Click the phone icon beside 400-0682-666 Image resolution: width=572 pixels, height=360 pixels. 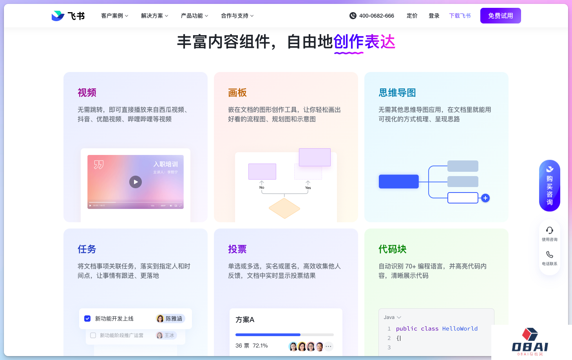coord(353,16)
